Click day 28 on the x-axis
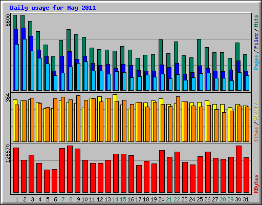Image resolution: width=262 pixels, height=205 pixels. point(223,199)
